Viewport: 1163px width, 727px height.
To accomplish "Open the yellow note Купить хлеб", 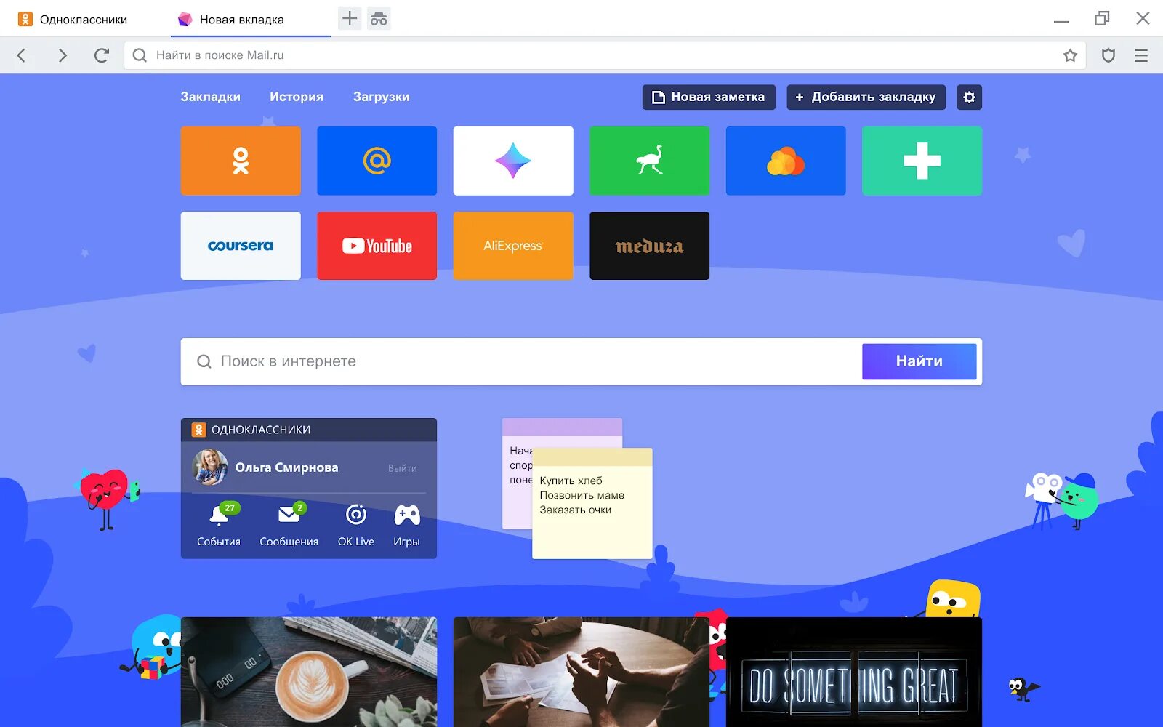I will pos(592,504).
